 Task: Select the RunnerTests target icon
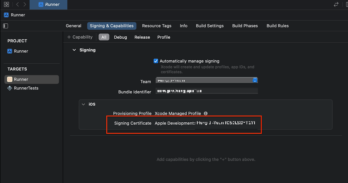click(10, 88)
